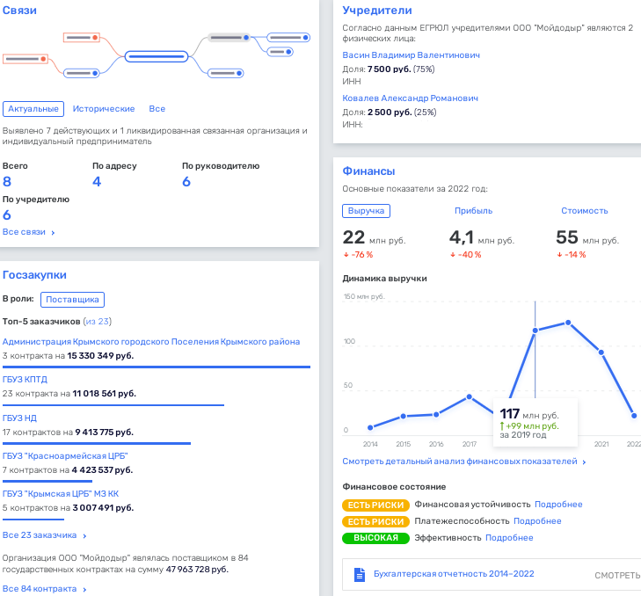This screenshot has width=641, height=596.
Task: Open Подробнее for Эффективность
Action: (509, 538)
